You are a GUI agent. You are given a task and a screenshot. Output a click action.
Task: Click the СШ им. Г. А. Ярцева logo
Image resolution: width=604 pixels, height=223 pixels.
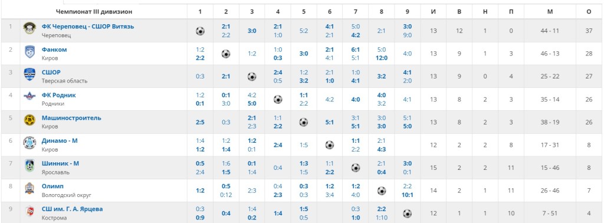click(29, 211)
